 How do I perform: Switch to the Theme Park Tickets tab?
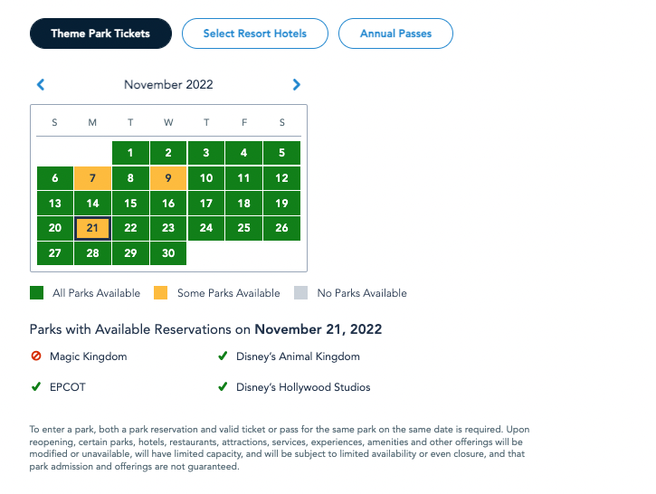pos(100,33)
